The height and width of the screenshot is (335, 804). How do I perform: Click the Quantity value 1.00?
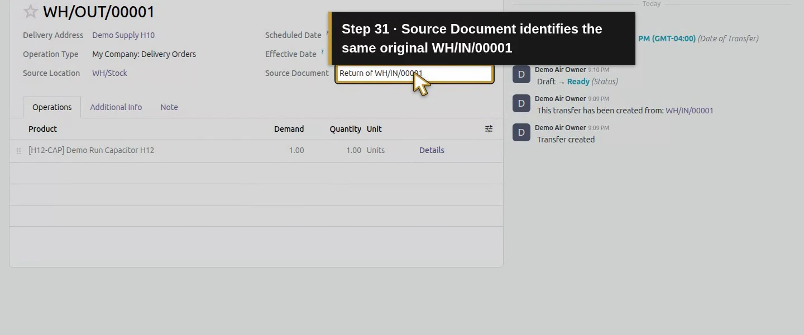(353, 150)
